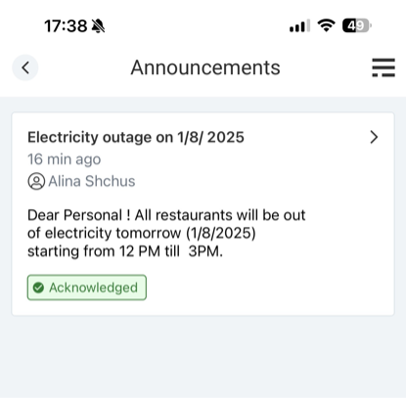406x399 pixels.
Task: Go back using the left chevron button
Action: [25, 67]
